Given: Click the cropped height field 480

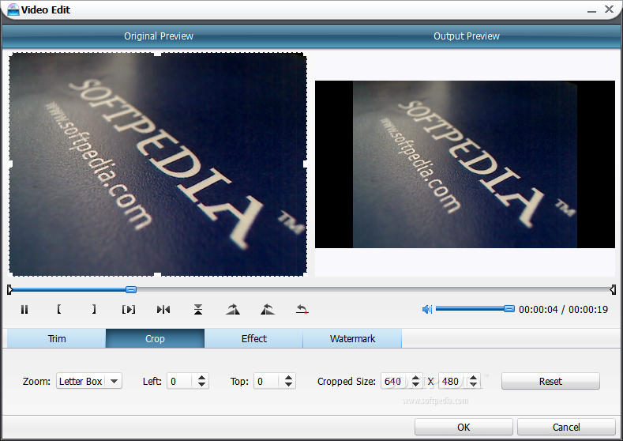Looking at the screenshot, I should pos(452,382).
